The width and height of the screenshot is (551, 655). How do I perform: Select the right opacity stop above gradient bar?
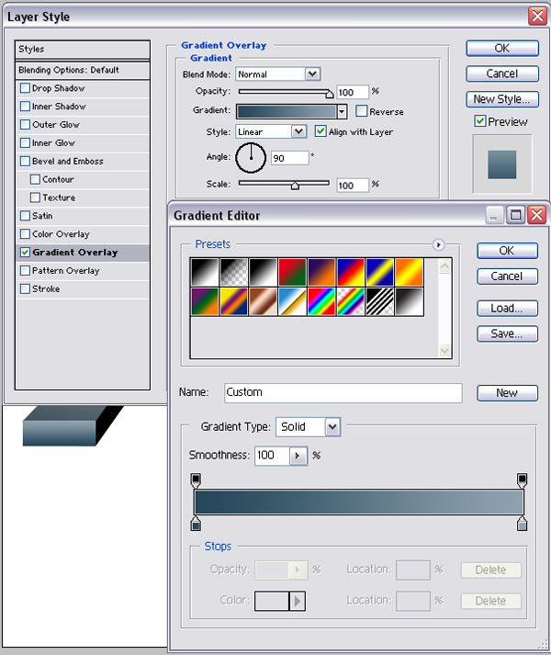tap(522, 480)
